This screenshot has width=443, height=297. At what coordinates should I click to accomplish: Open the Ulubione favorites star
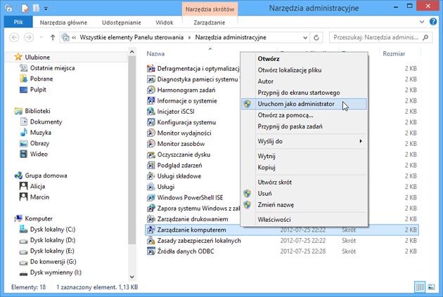click(18, 57)
